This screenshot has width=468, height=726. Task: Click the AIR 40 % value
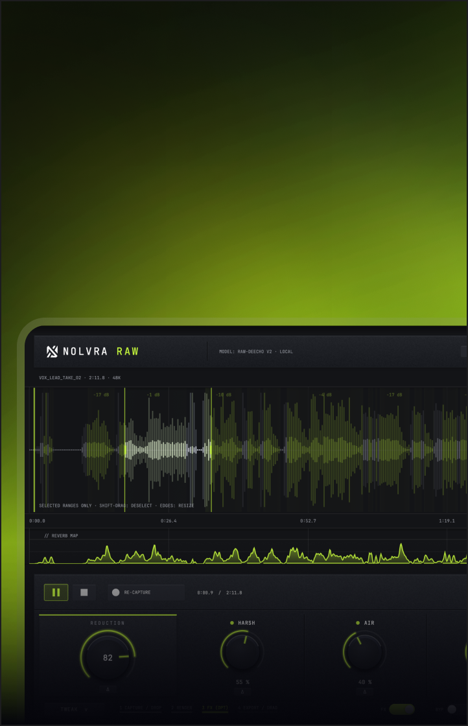click(365, 682)
